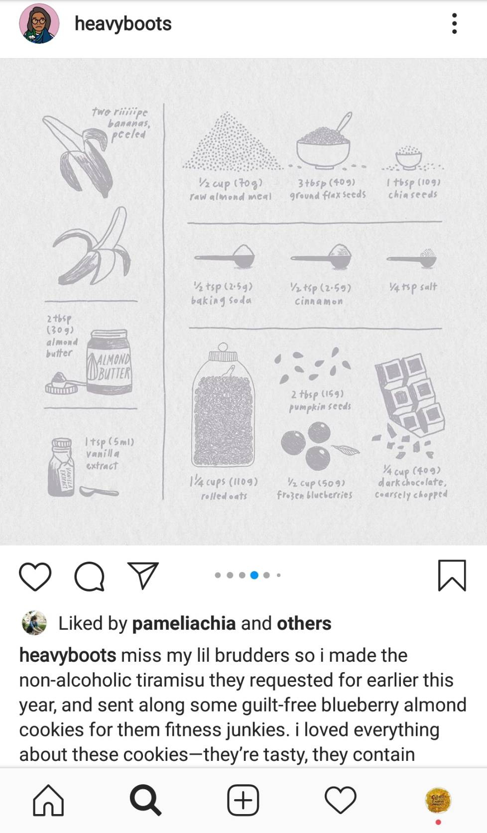The height and width of the screenshot is (833, 487).
Task: Save post with bookmark icon
Action: click(x=452, y=576)
